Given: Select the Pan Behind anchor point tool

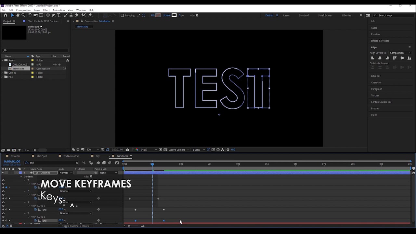Looking at the screenshot, I should (x=41, y=15).
